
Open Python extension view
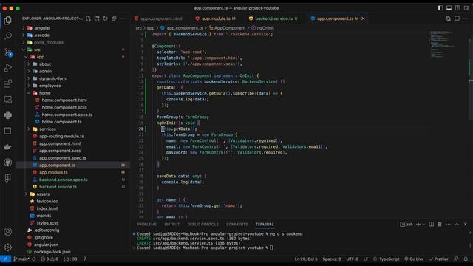8,115
